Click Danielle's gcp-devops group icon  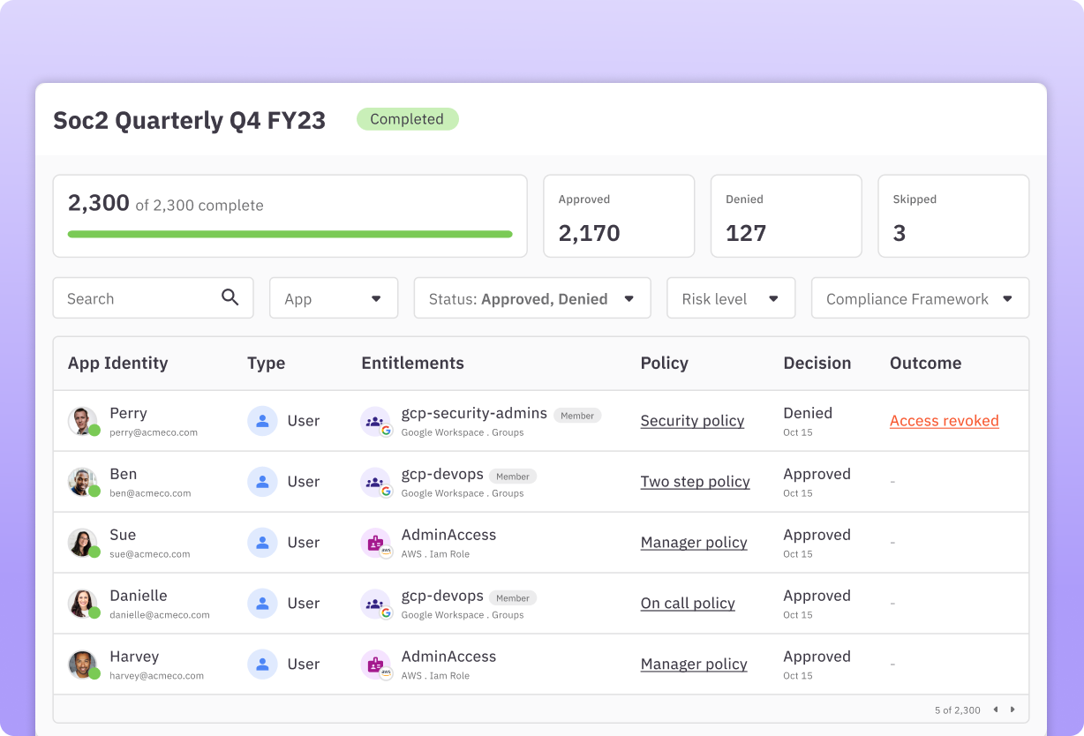(x=376, y=605)
